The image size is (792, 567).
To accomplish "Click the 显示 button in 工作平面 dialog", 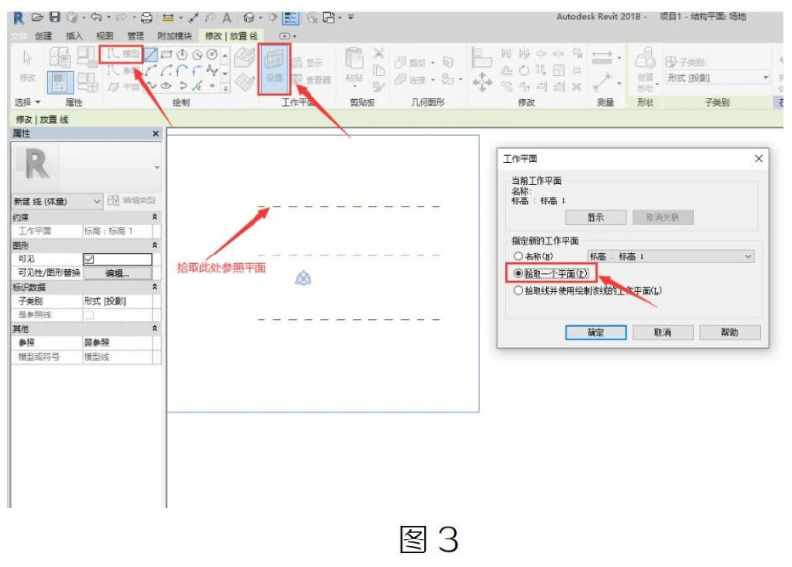I will click(x=595, y=217).
